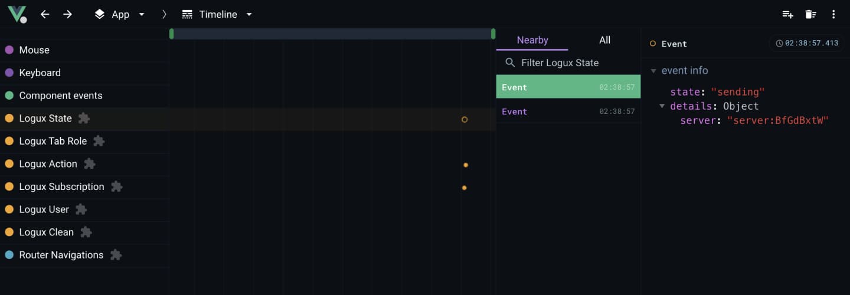Toggle the blue Router Navigations dot

[x=9, y=255]
